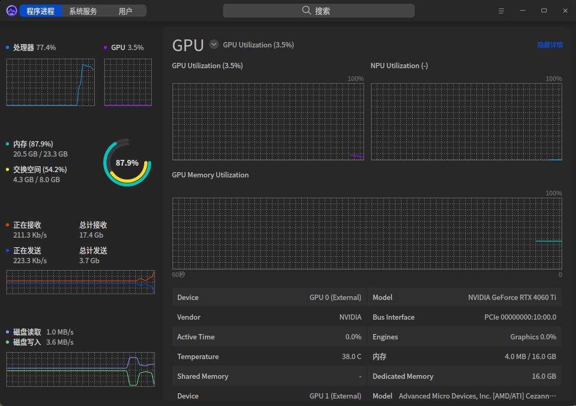The width and height of the screenshot is (576, 406).
Task: Click the 211.3 Kb/s receiving value
Action: click(x=30, y=235)
